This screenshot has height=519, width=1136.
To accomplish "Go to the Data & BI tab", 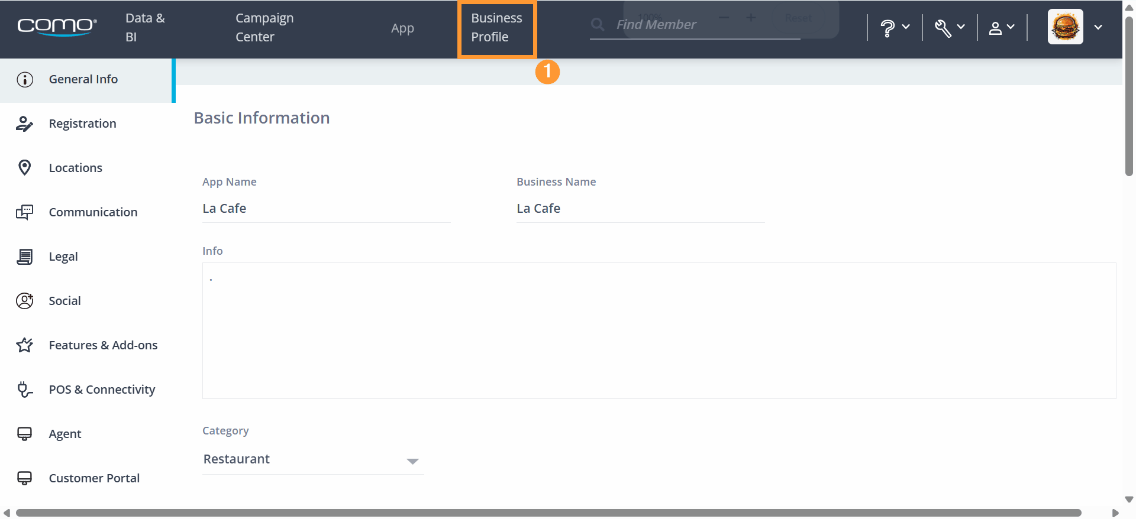I will point(146,28).
